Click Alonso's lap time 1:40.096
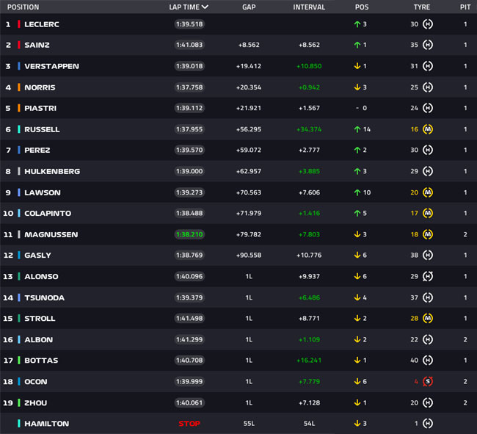Viewport: 477px width, 434px height. pos(189,276)
